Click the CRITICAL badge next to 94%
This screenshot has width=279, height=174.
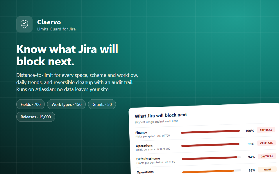267,156
